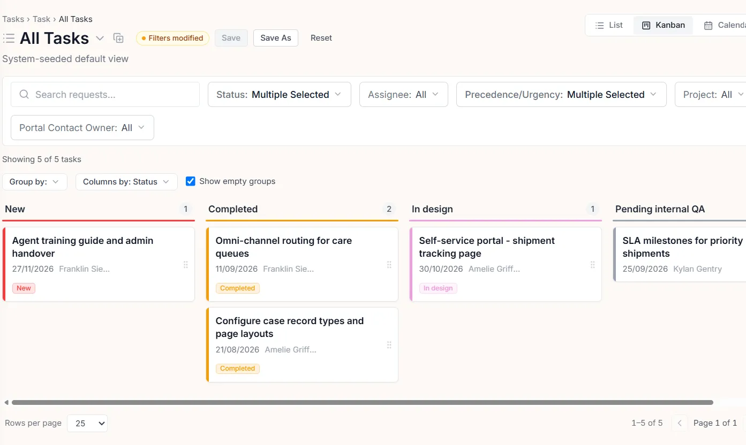Viewport: 746px width, 445px height.
Task: Uncheck Show empty groups checkbox
Action: (x=190, y=181)
